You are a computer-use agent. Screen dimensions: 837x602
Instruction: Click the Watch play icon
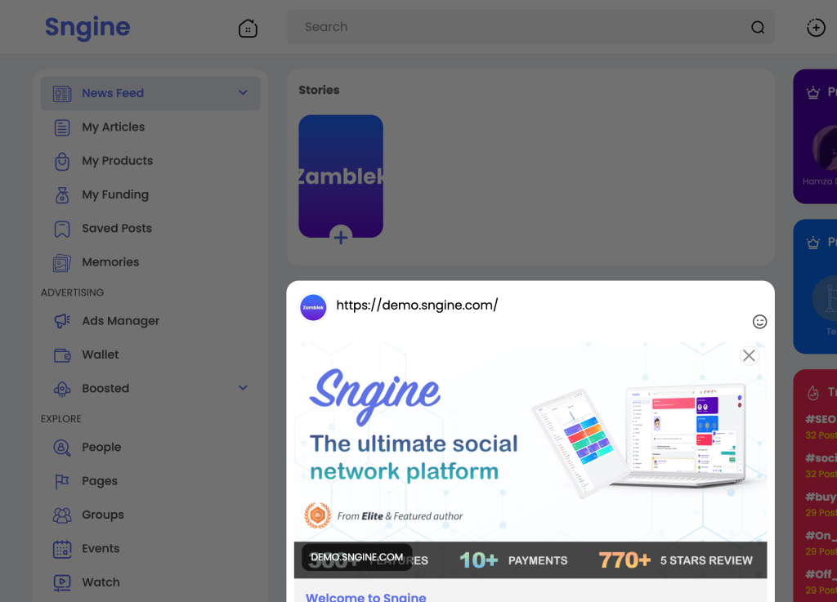tap(62, 582)
